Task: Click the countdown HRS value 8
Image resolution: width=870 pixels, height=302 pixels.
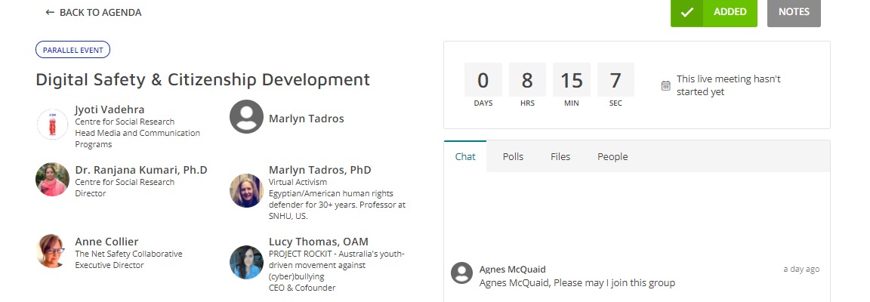Action: 527,81
